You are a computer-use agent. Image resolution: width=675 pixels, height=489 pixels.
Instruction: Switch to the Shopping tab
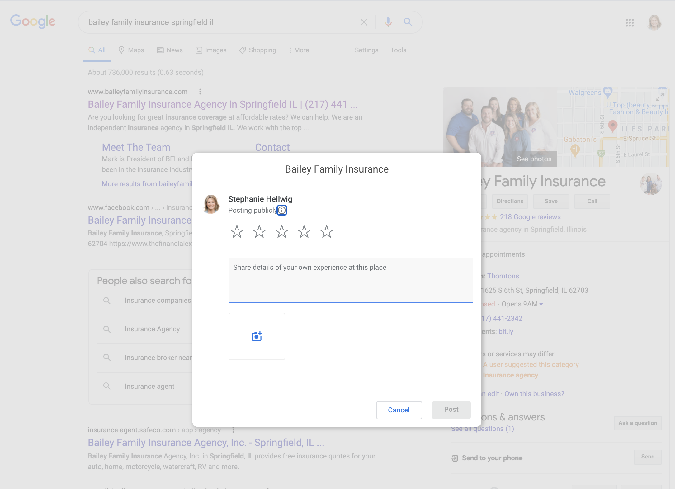(x=257, y=50)
